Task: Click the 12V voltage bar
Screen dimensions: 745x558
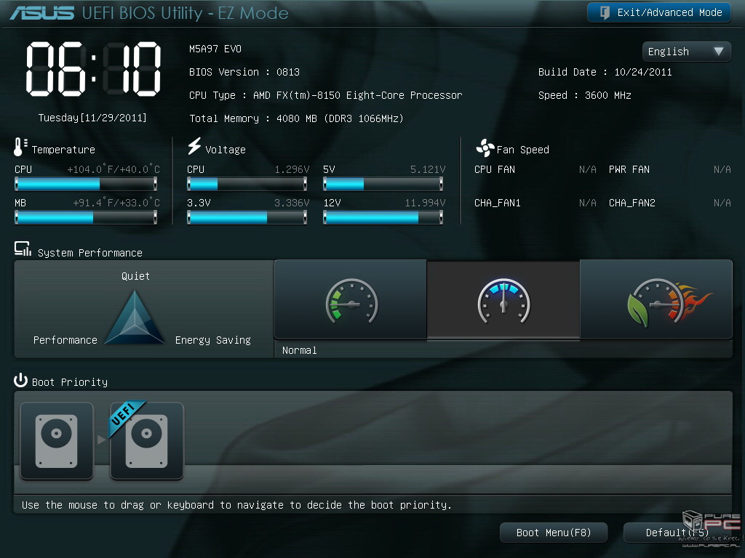Action: tap(383, 217)
